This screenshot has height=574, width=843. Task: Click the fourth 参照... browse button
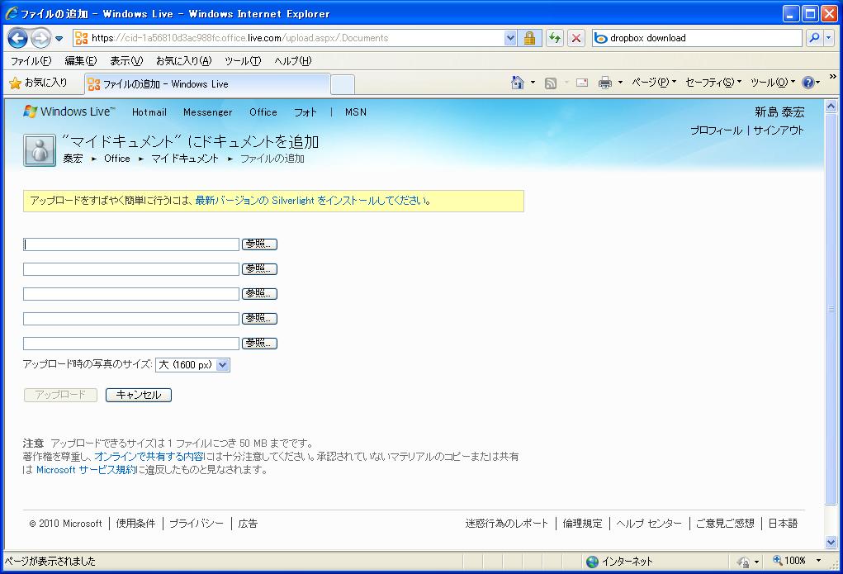260,319
